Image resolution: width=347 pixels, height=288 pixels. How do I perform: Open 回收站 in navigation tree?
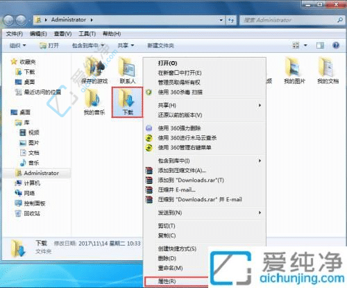tap(28, 213)
